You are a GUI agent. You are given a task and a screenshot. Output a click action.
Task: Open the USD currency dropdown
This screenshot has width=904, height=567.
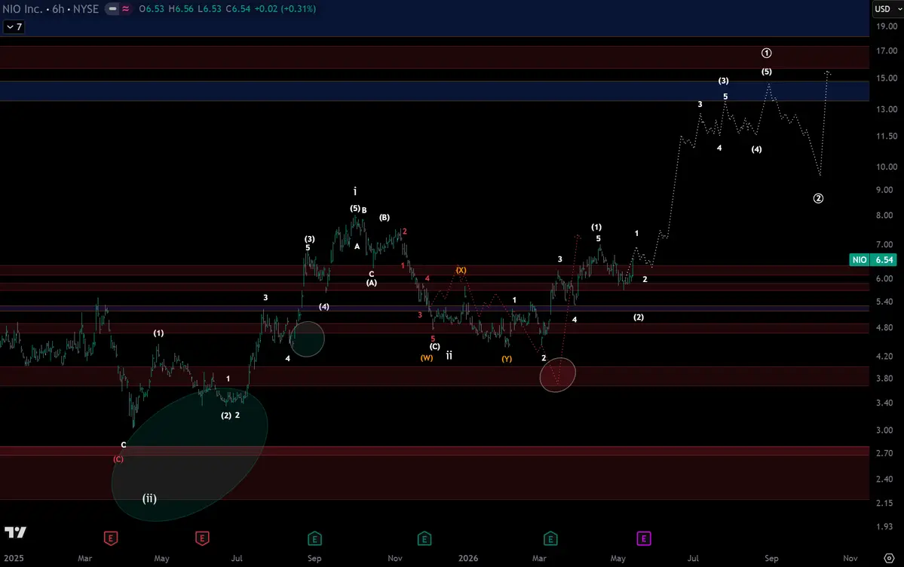(887, 8)
